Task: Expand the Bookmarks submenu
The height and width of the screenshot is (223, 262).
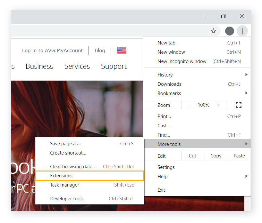Action: (169, 93)
